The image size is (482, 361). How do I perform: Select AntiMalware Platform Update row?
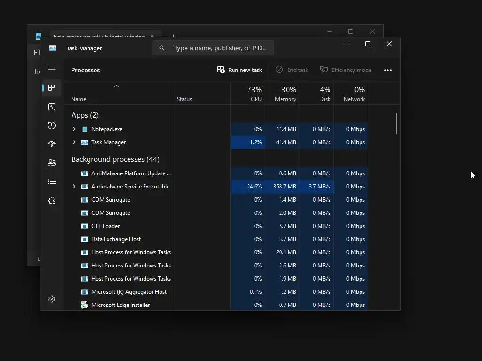point(216,173)
